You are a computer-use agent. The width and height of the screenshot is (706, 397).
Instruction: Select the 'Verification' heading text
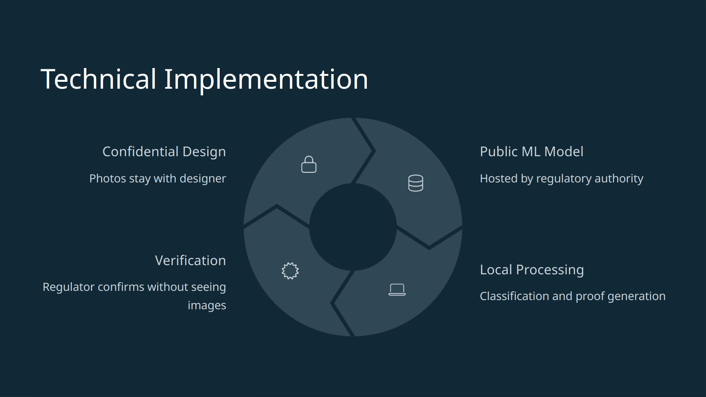tap(190, 261)
